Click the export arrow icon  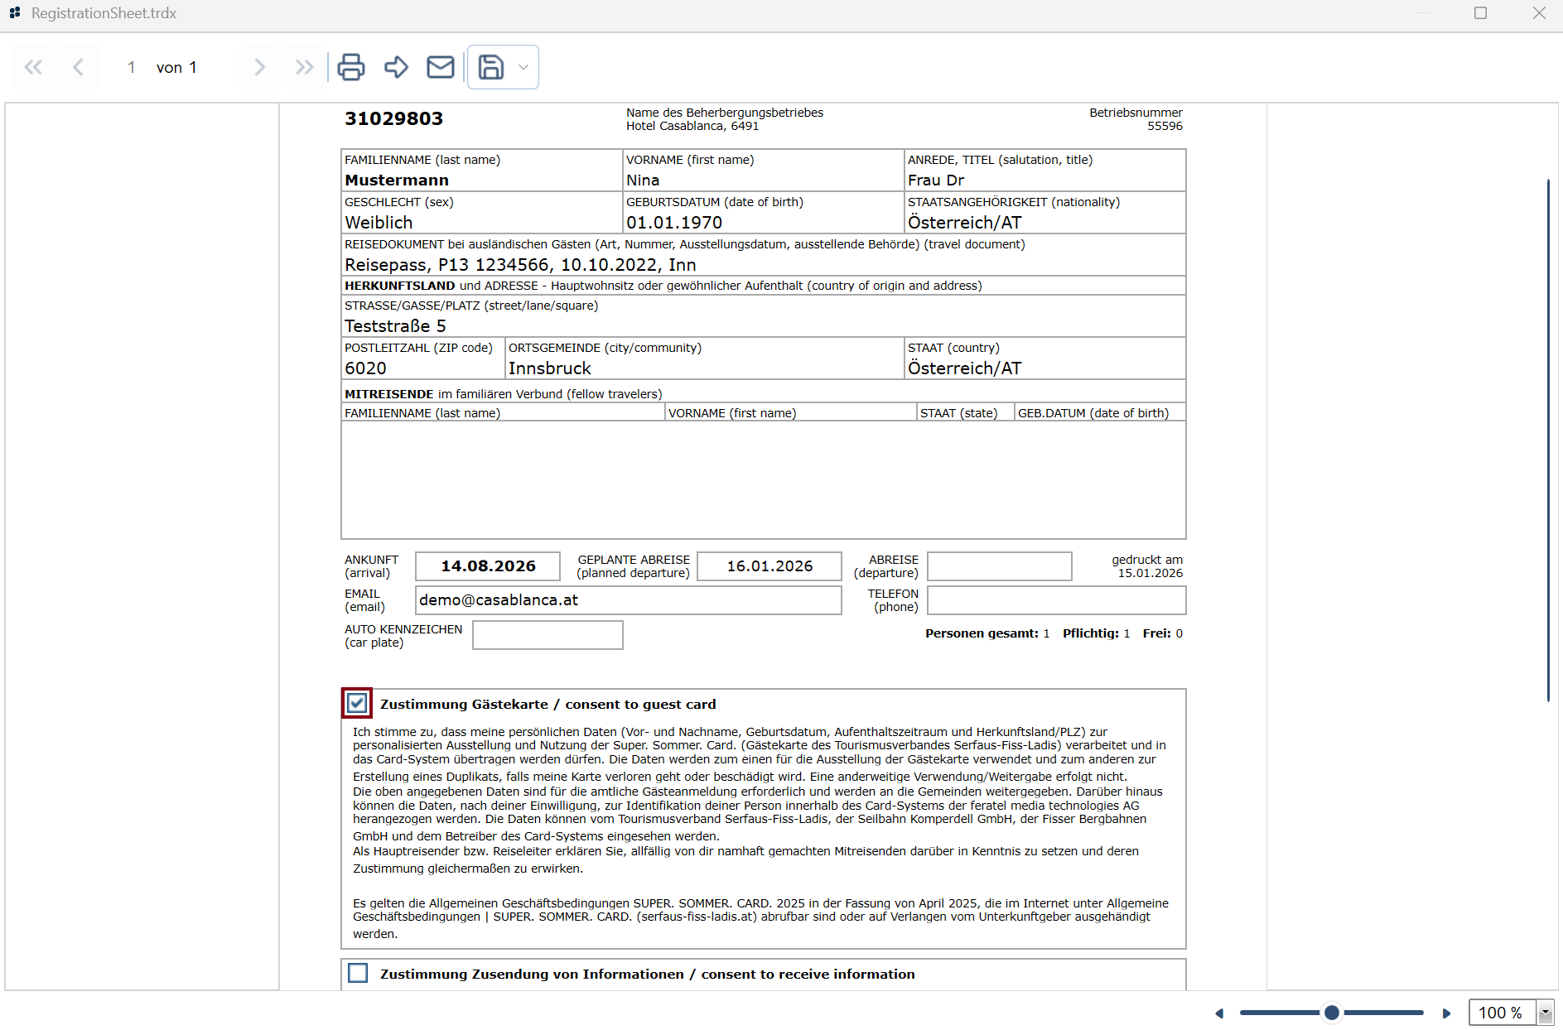pos(396,67)
